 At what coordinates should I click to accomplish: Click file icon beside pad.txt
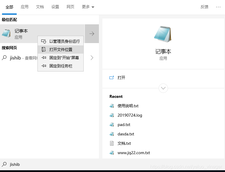(112, 125)
